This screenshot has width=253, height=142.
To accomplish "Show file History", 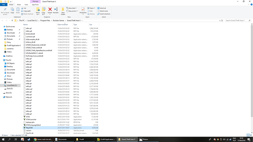I will [91, 14].
